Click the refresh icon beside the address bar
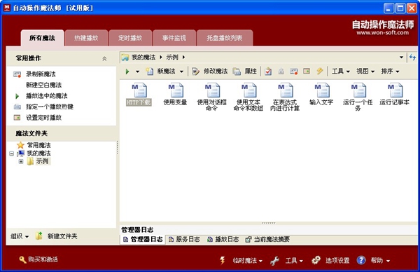420x272 pixels. point(412,57)
